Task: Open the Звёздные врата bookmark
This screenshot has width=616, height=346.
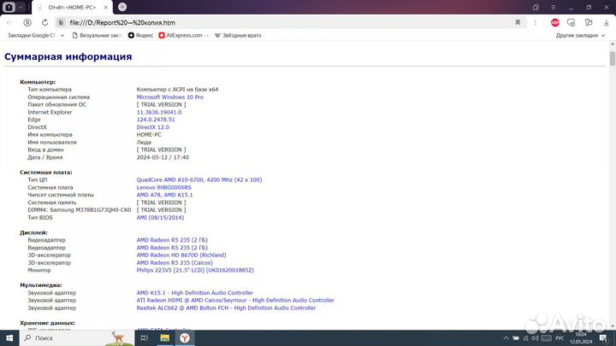Action: click(x=239, y=35)
